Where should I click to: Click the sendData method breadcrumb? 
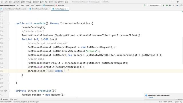(x=60, y=5)
